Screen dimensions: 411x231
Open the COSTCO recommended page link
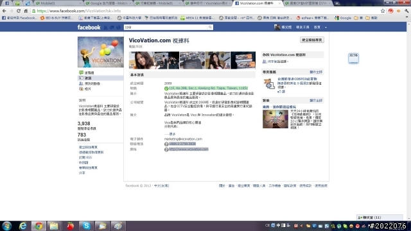tap(297, 79)
